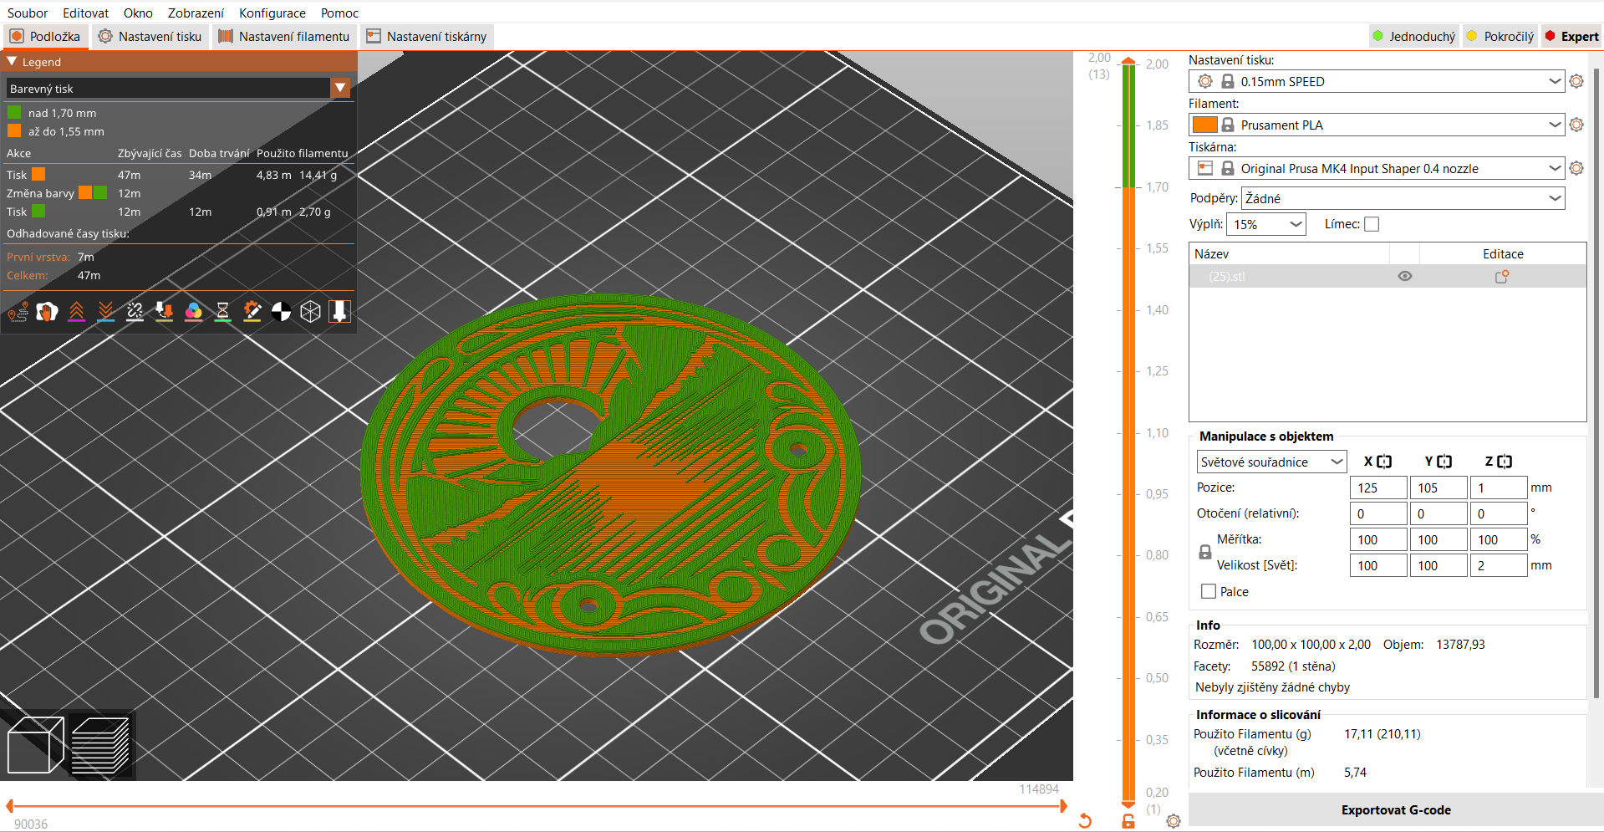The height and width of the screenshot is (832, 1604).
Task: Click the orange Prusament PLA color swatch
Action: point(1204,125)
